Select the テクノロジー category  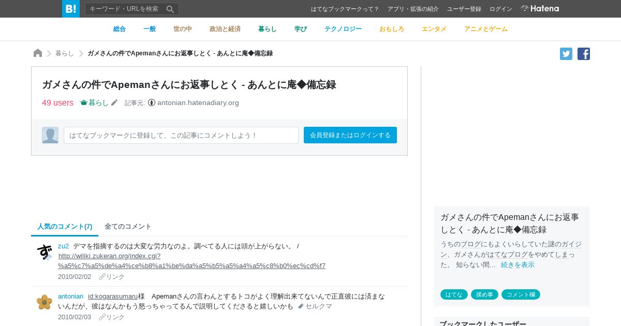[343, 29]
